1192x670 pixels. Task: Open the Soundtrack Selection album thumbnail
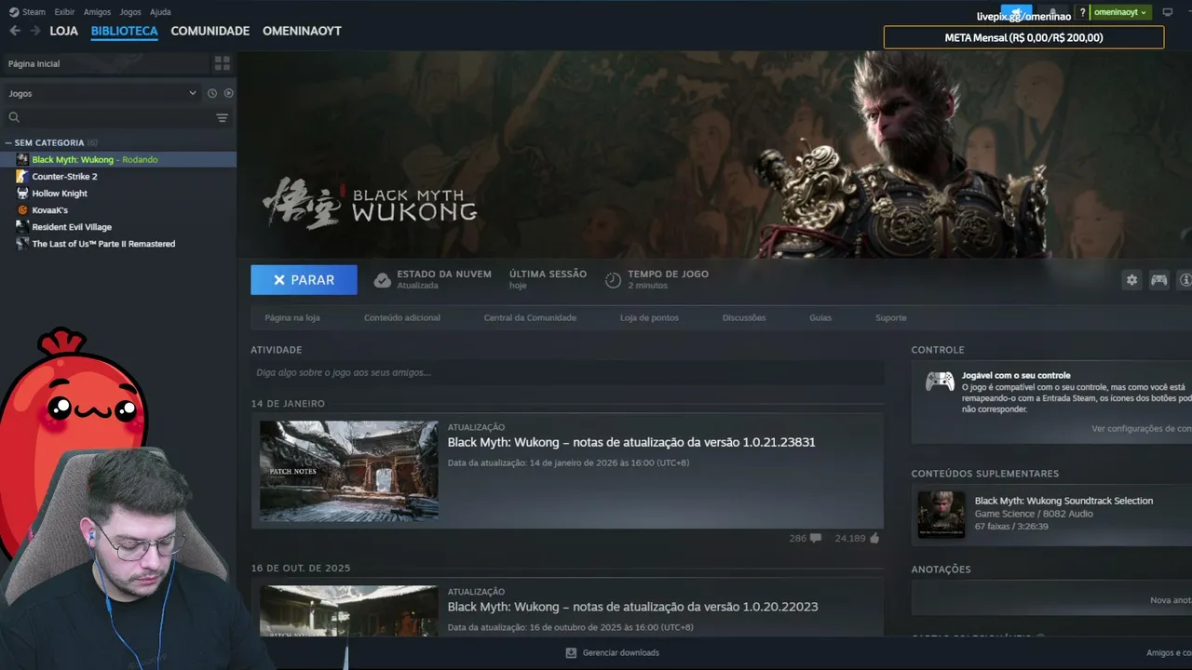941,514
